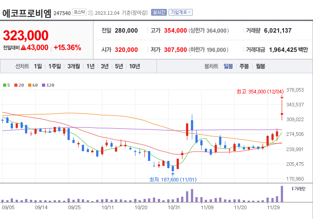Select the 1년 line chart tab
The width and height of the screenshot is (313, 219).
90,66
